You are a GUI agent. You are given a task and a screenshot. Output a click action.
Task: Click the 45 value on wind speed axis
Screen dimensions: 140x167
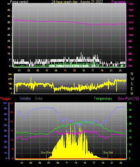click(x=9, y=10)
